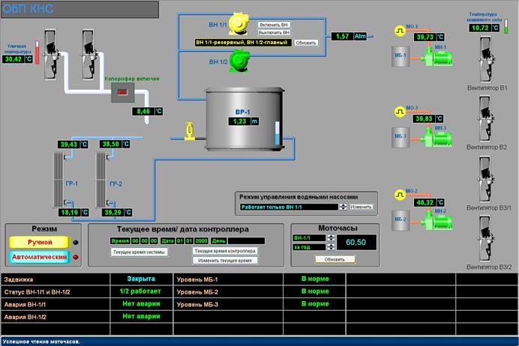Click the Выключить ВН button
The image size is (519, 346).
coord(274,32)
